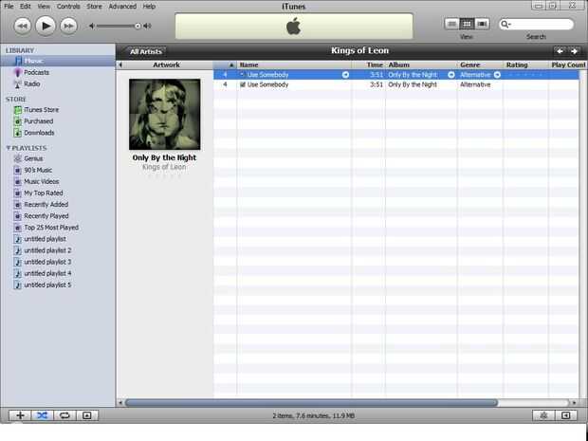Open the Edit menu
Viewport: 588px width, 441px height.
click(25, 7)
